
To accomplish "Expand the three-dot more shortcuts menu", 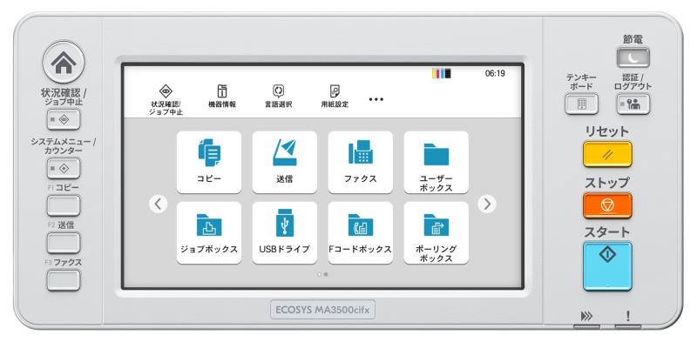I will point(376,99).
